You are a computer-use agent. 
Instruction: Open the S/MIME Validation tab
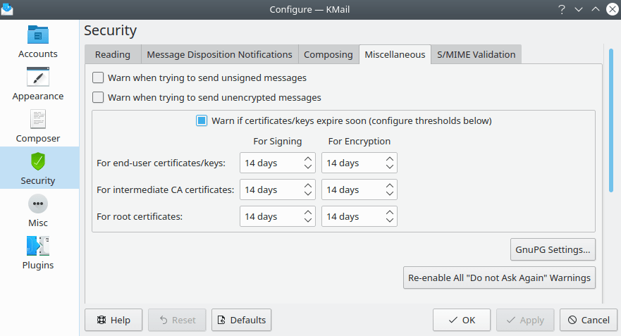tap(476, 54)
